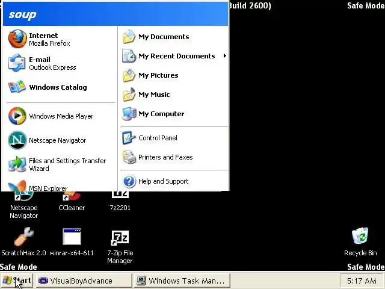This screenshot has height=289, width=385.
Task: Open the Windows Catalog icon
Action: (x=17, y=87)
